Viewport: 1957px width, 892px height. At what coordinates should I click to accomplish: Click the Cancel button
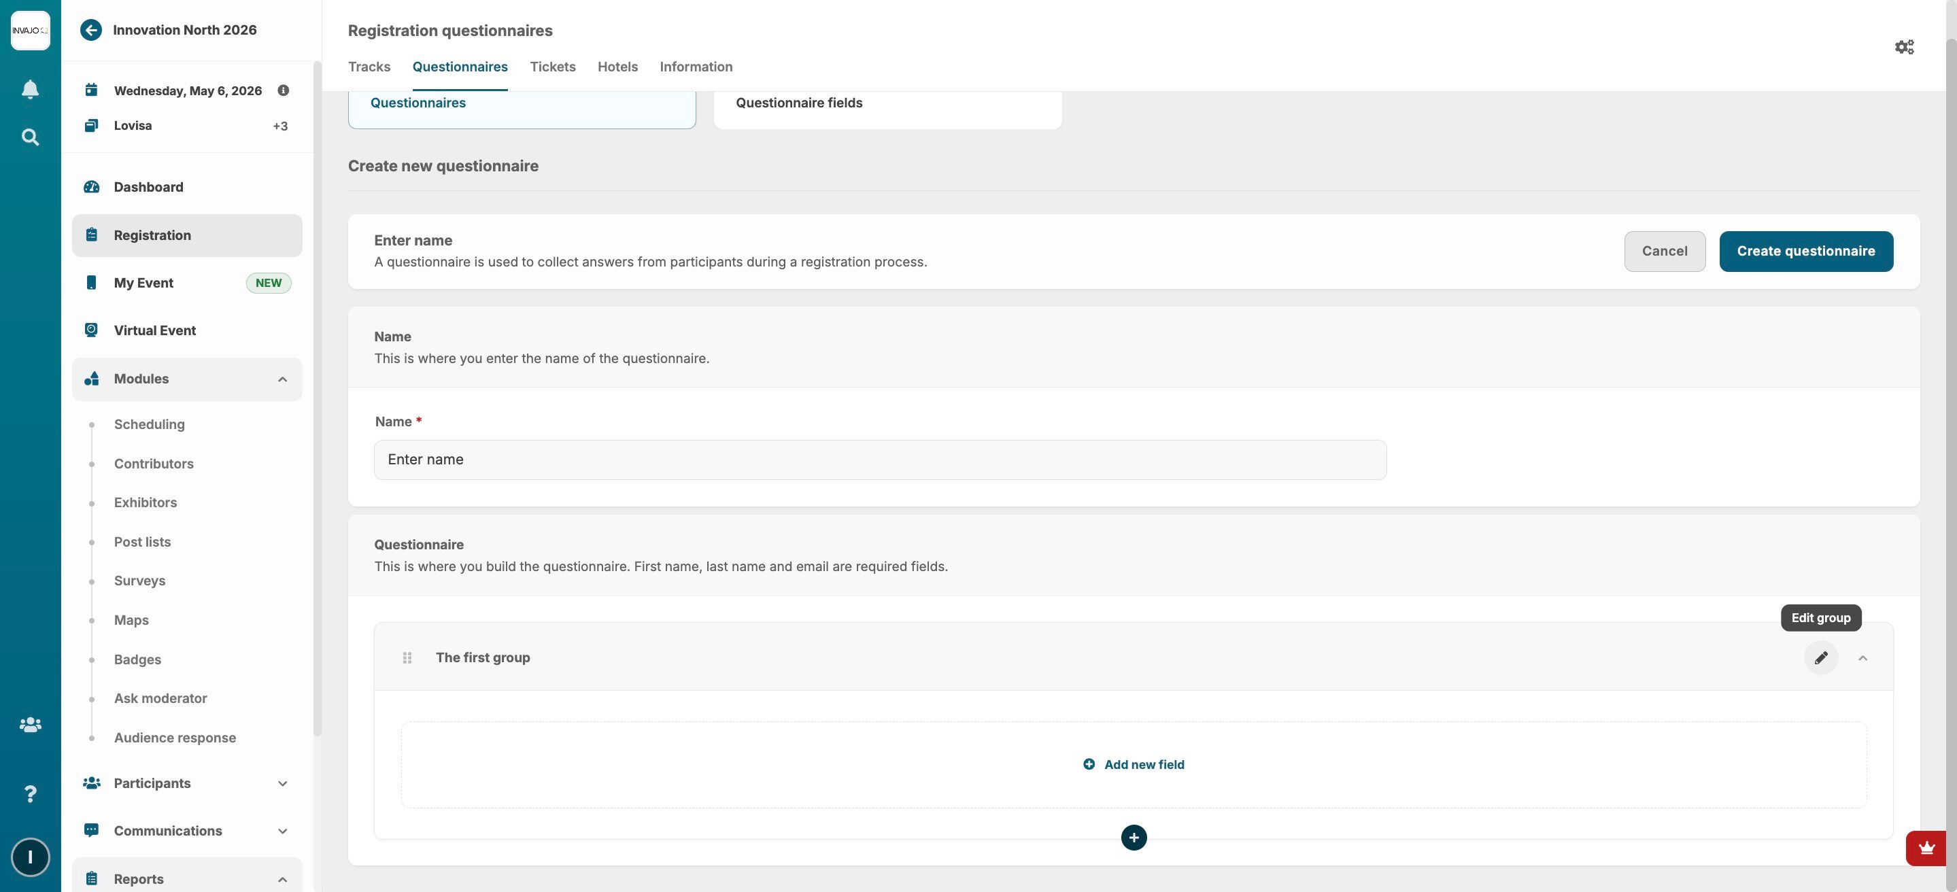pyautogui.click(x=1664, y=252)
